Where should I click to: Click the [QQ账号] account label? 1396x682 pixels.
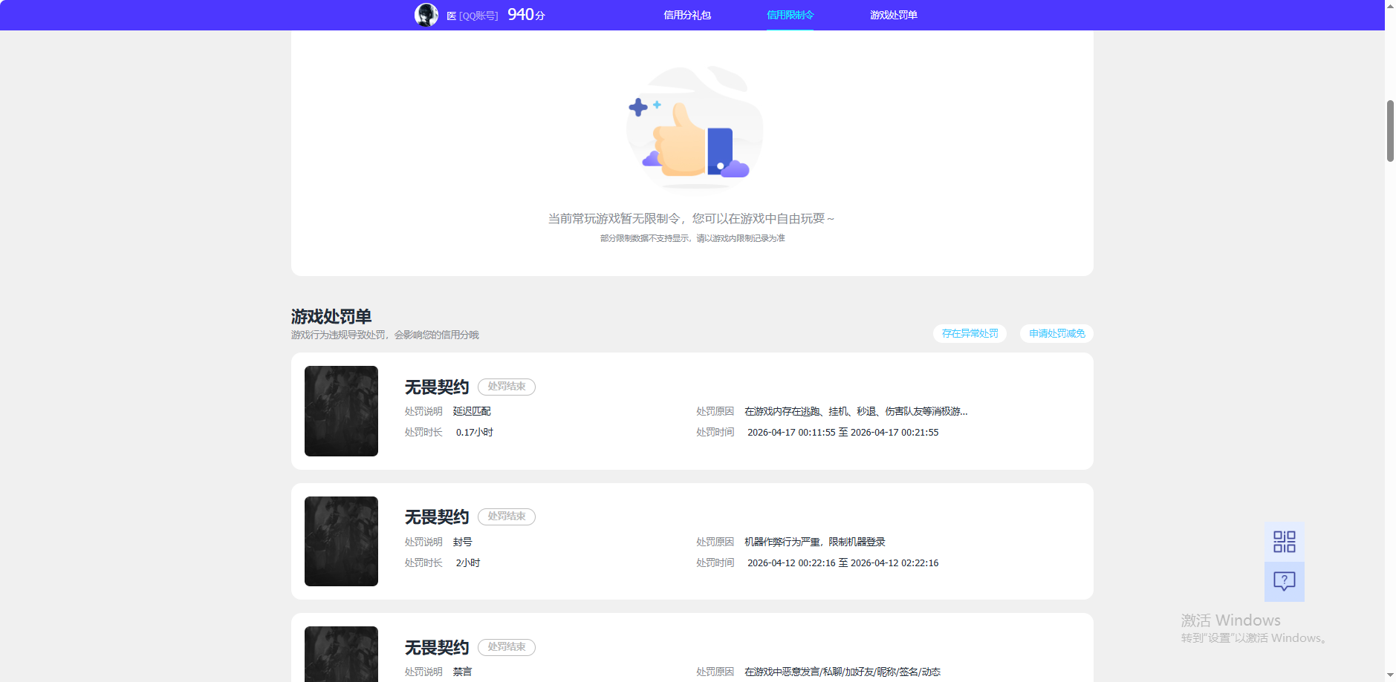tap(478, 16)
